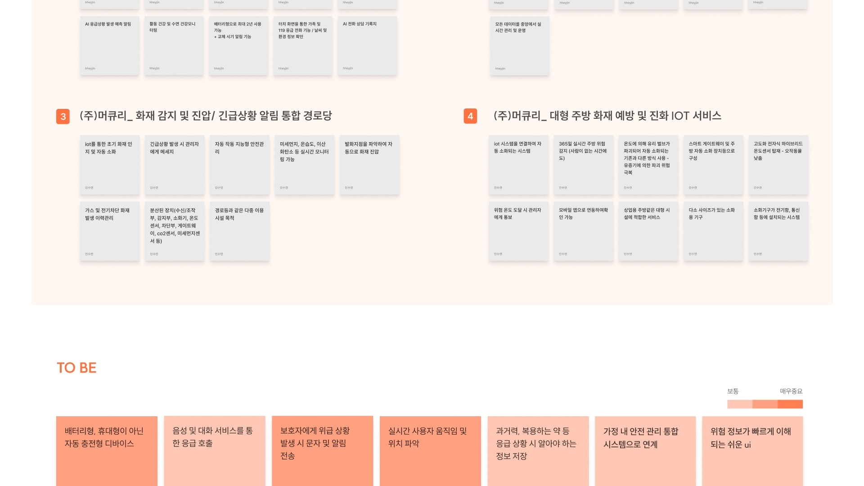Click the 매우중요 legend label
Image resolution: width=864 pixels, height=486 pixels.
[x=791, y=391]
